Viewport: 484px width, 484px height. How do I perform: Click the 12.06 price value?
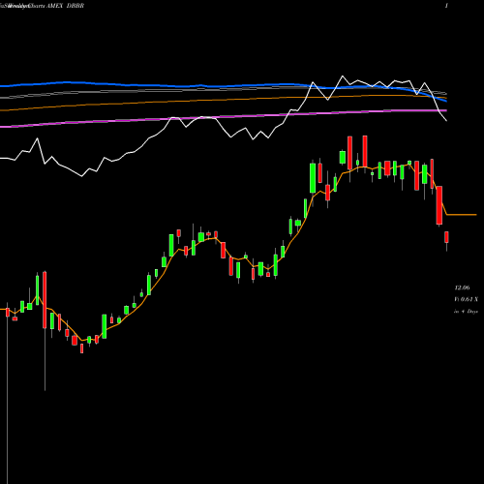(x=462, y=287)
